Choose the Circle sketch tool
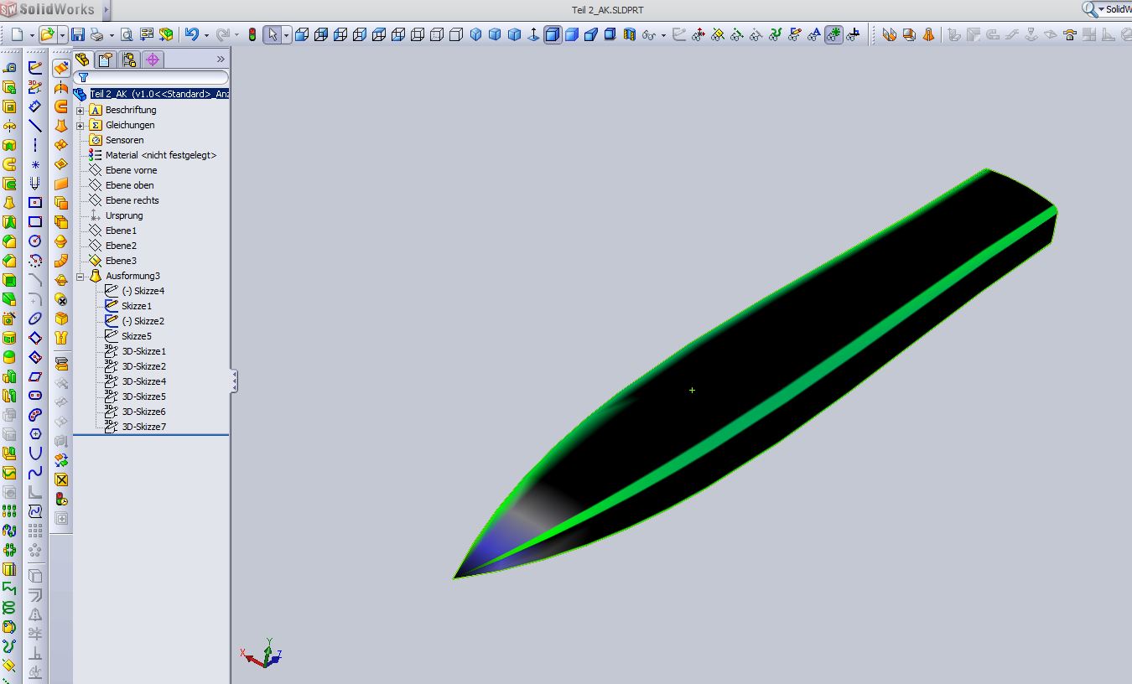 coord(35,241)
